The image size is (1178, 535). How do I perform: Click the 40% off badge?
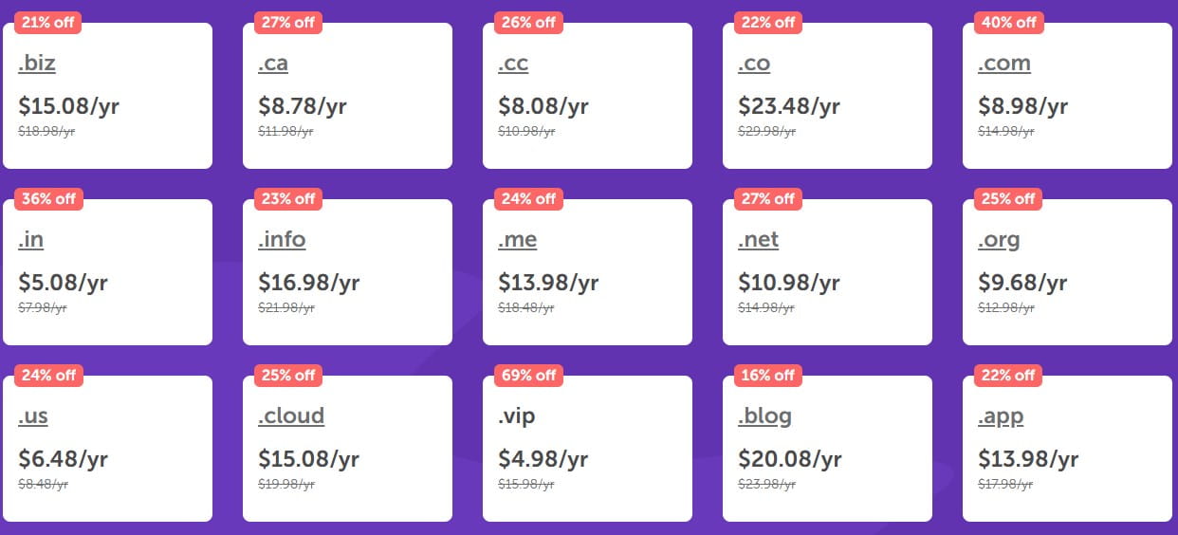(1008, 23)
